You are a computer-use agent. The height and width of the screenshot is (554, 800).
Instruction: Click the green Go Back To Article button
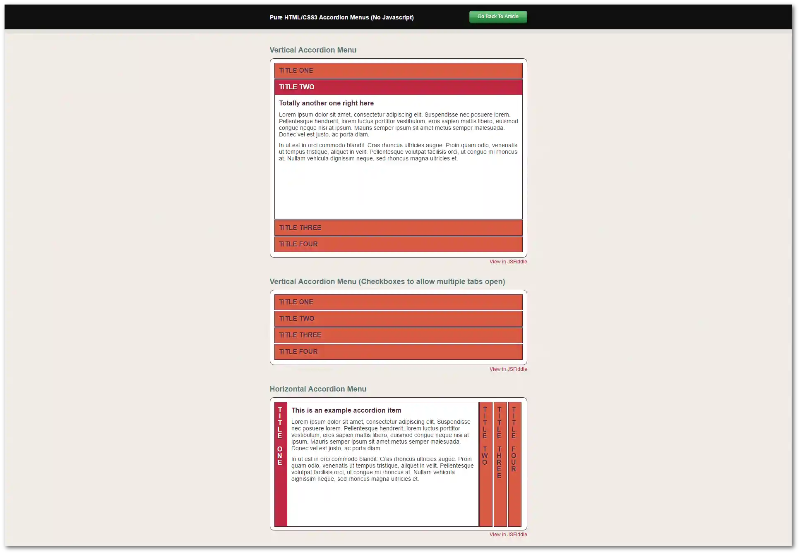click(x=498, y=17)
